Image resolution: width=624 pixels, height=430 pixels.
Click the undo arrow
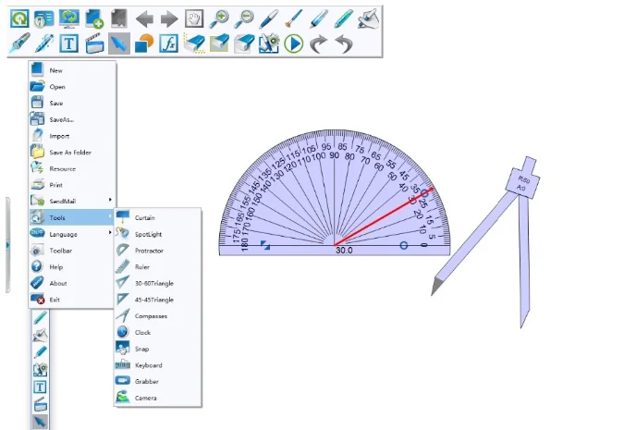point(344,43)
